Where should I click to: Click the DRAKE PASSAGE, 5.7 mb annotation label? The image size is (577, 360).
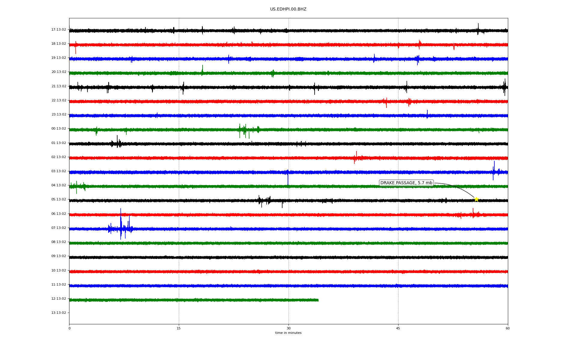pyautogui.click(x=406, y=183)
